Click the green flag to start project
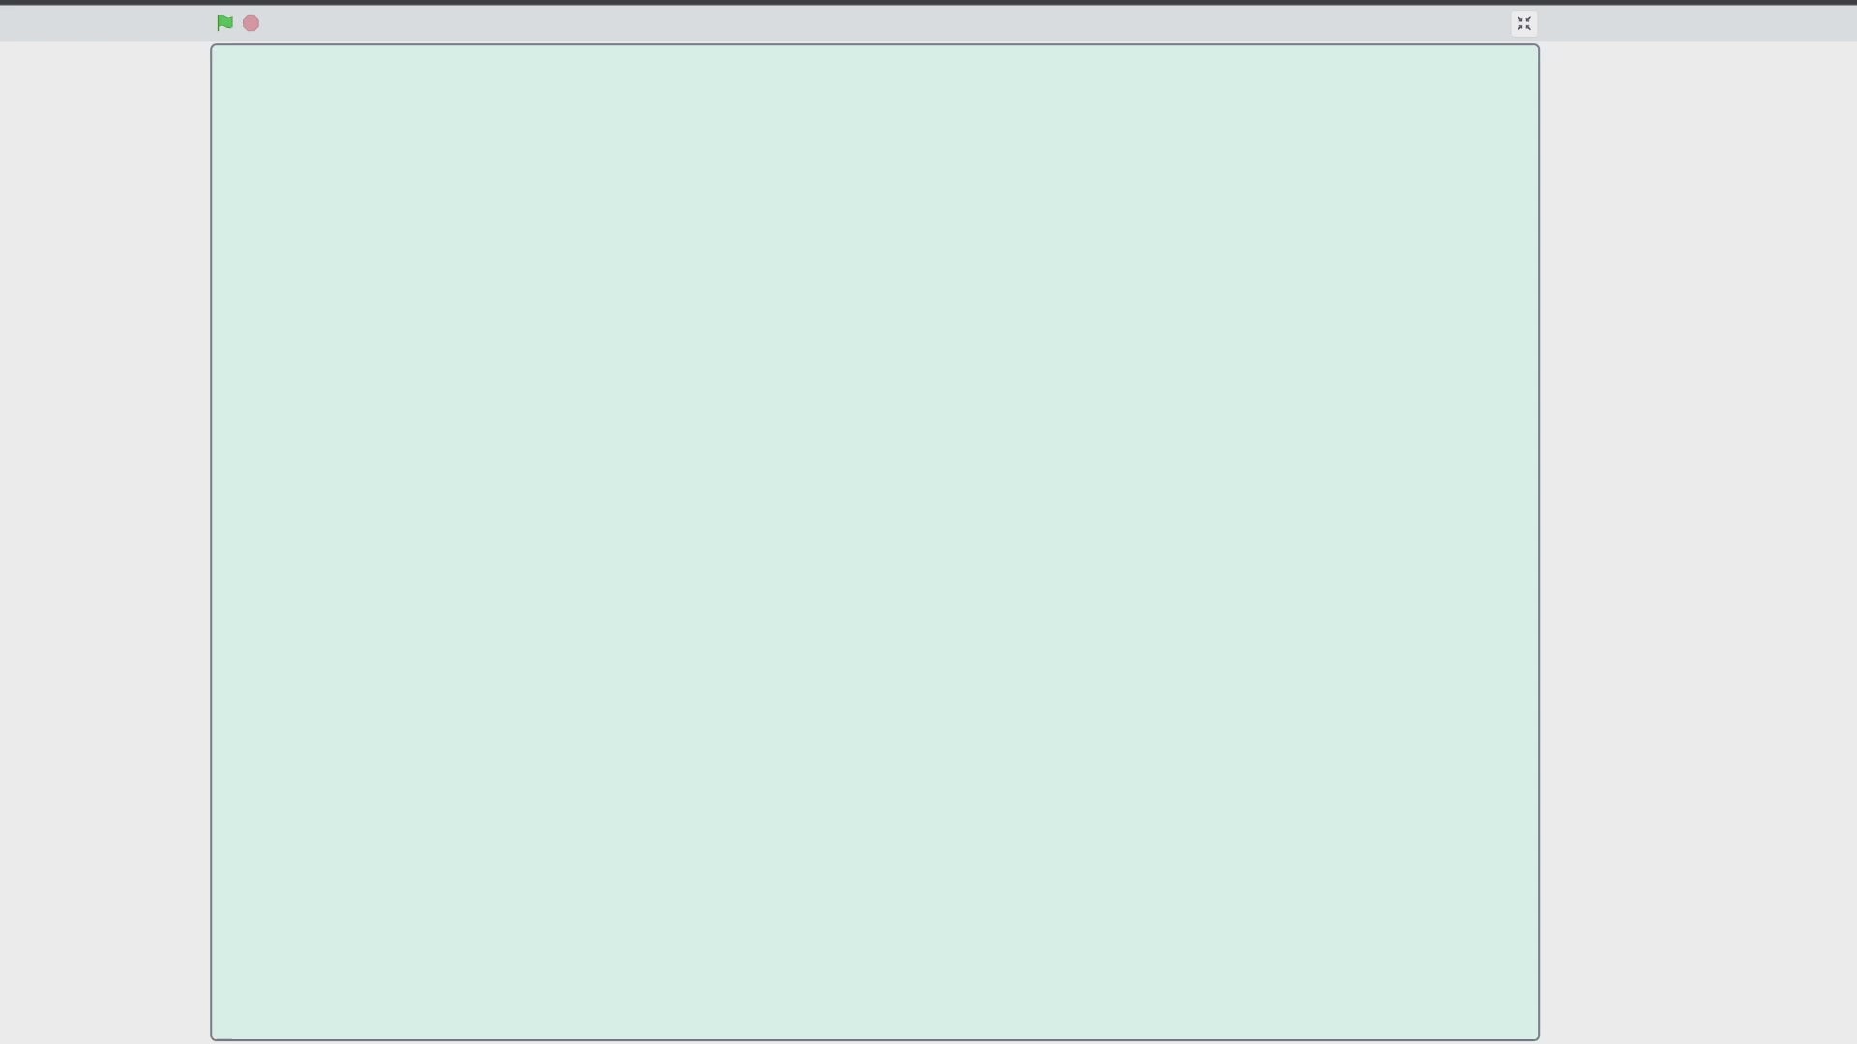 click(x=224, y=23)
